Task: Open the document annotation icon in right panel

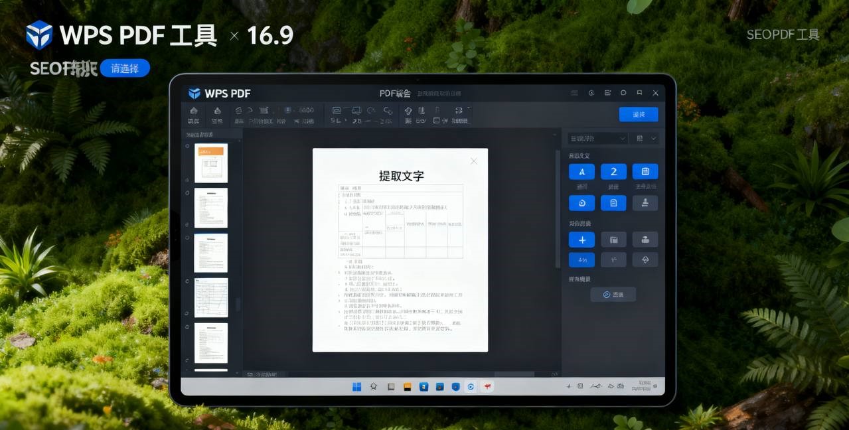Action: 613,202
